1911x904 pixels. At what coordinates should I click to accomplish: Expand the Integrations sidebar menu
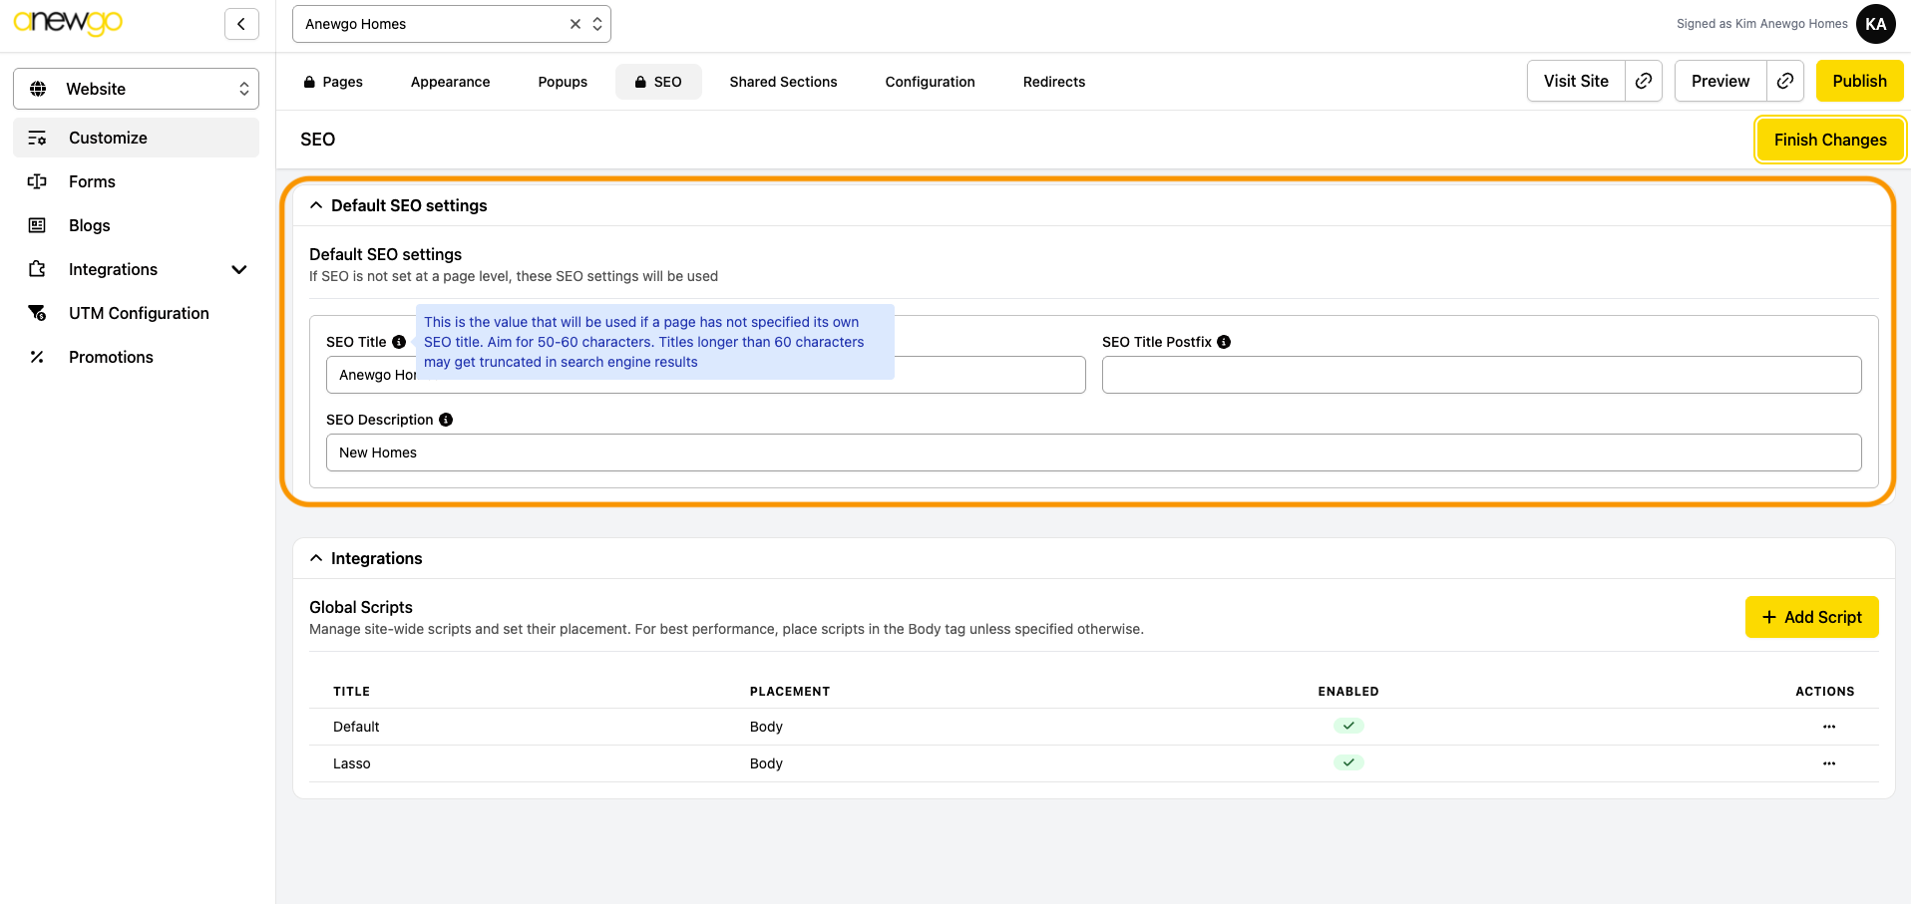pyautogui.click(x=238, y=269)
